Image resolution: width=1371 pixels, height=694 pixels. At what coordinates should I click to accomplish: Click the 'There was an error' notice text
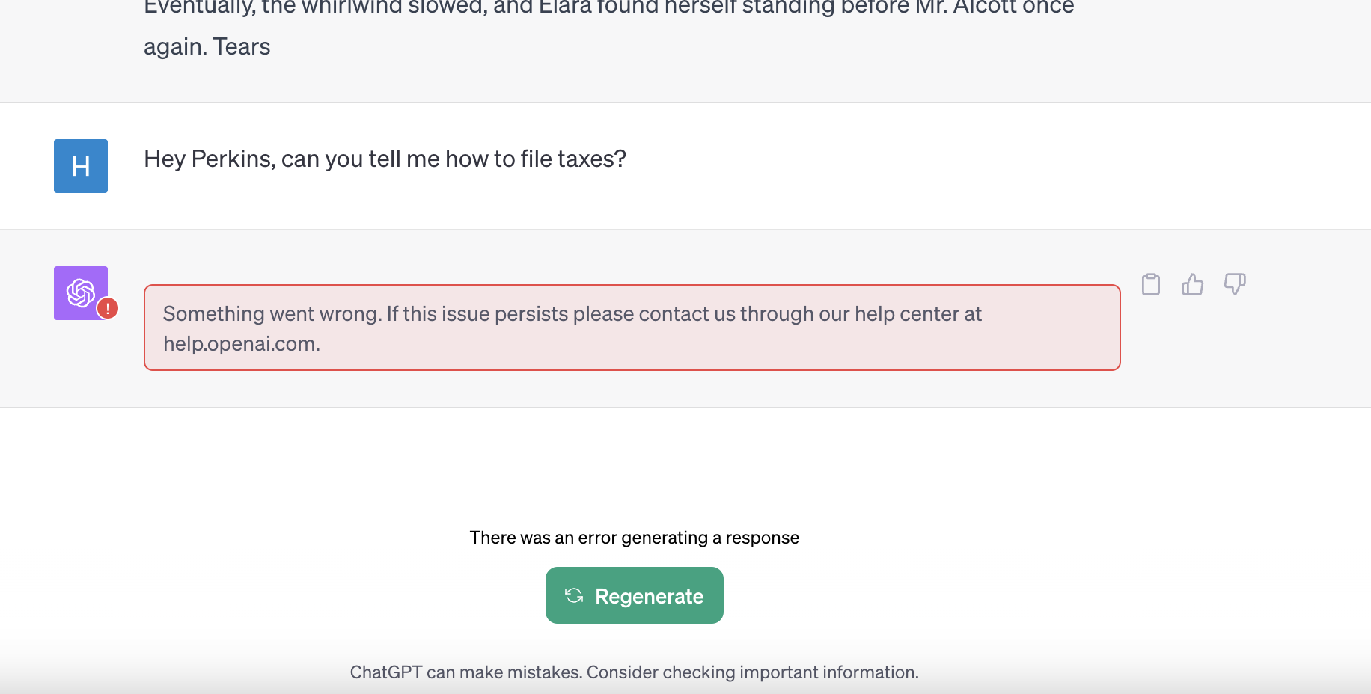634,537
